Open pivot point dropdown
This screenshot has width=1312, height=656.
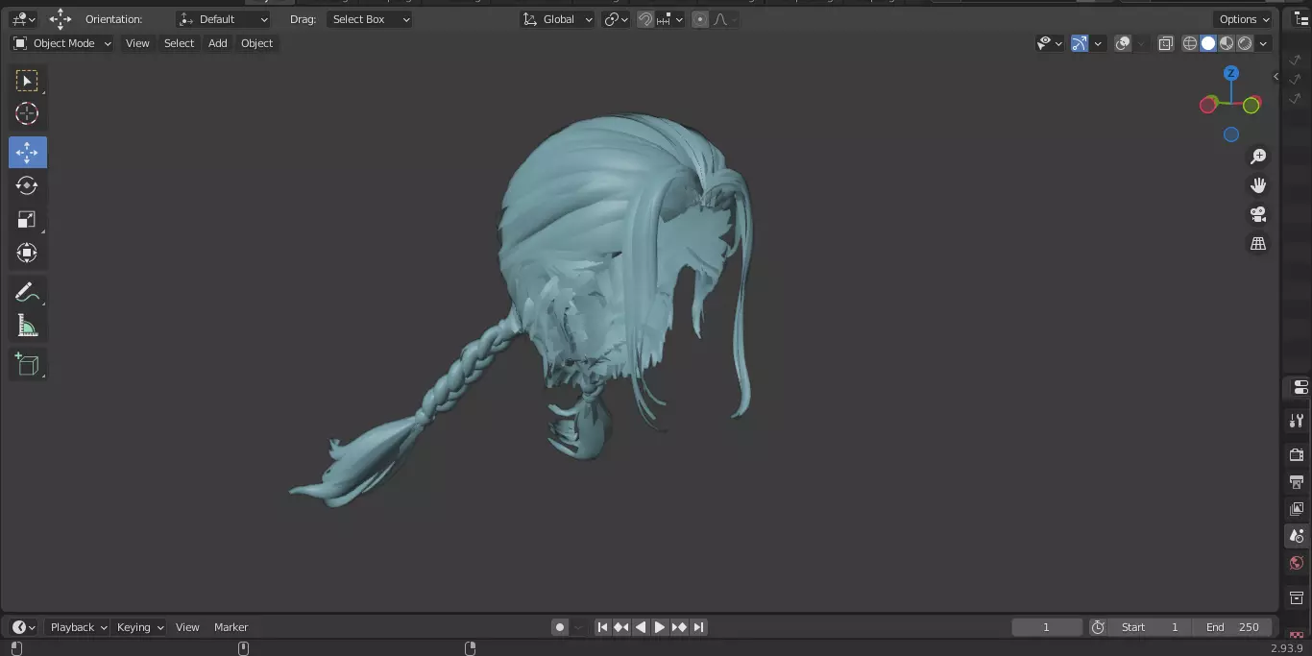[616, 19]
